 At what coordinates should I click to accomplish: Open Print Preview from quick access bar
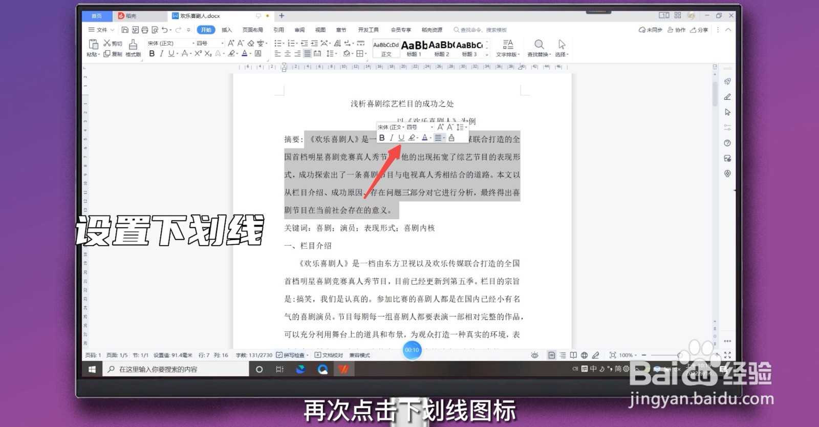point(155,30)
